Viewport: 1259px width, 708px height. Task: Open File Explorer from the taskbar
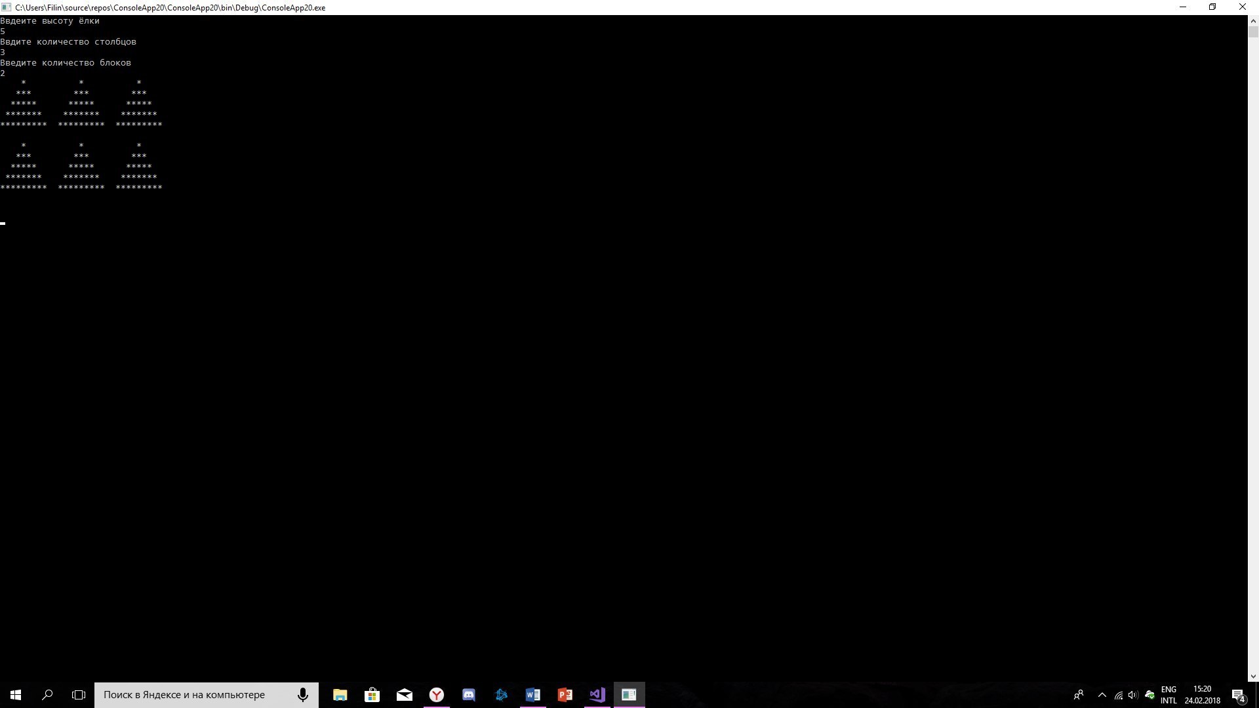340,694
